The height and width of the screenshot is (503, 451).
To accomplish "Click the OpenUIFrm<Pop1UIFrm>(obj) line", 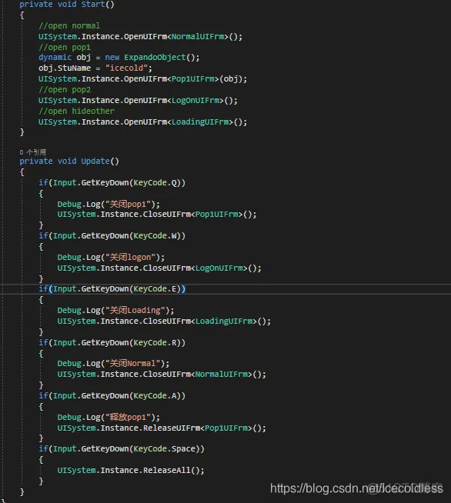I will (x=142, y=79).
